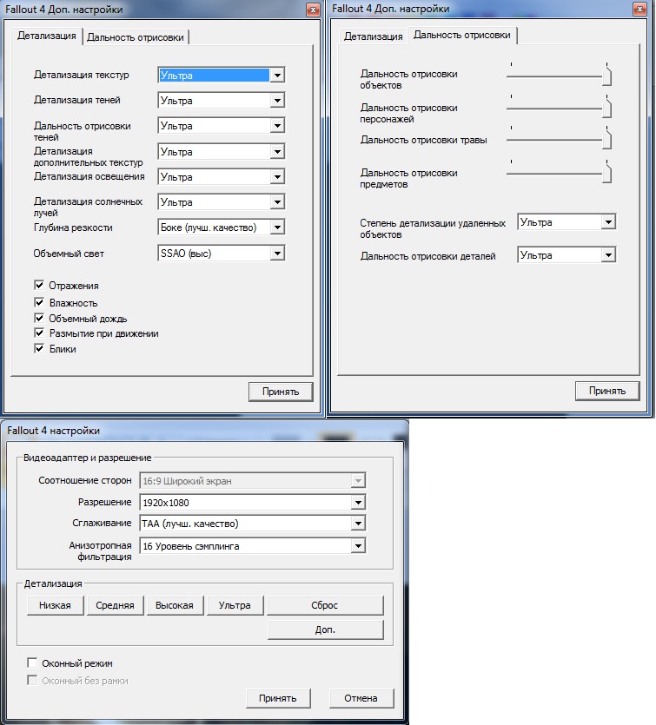The height and width of the screenshot is (725, 656).
Task: Click Оконный без рамки checkbox
Action: pos(32,680)
